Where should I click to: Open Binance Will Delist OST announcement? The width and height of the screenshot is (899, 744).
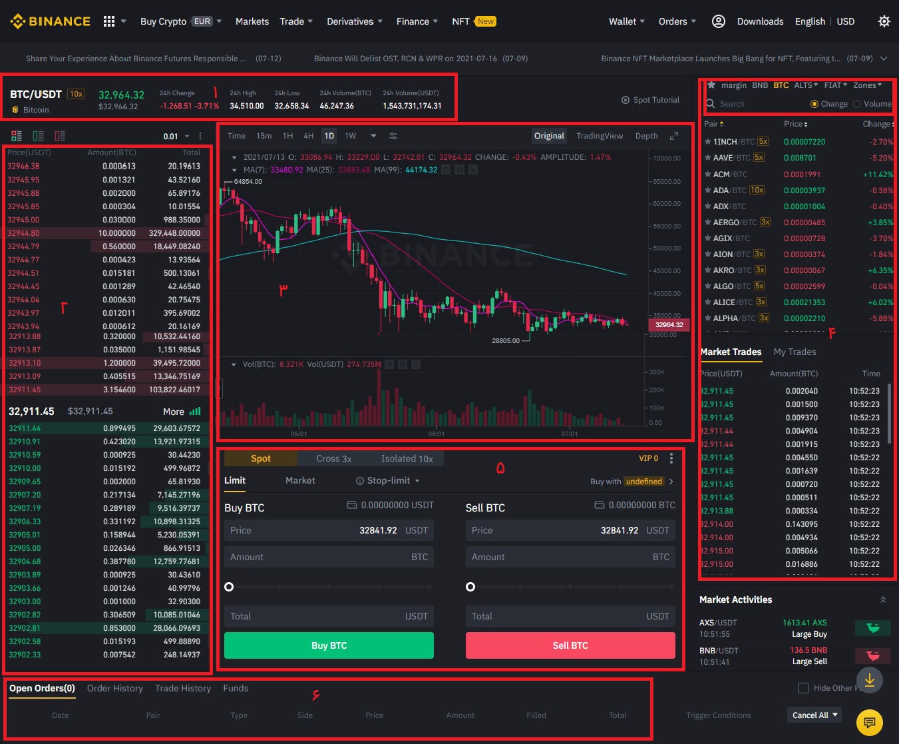click(421, 59)
